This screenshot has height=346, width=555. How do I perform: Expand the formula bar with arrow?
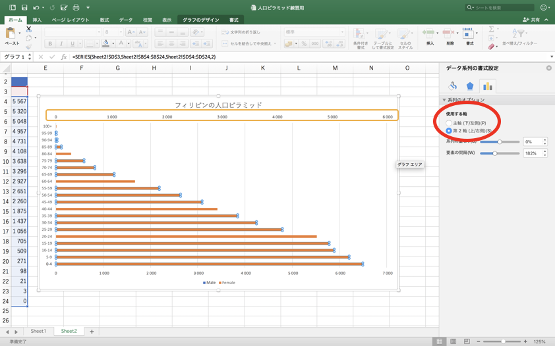pyautogui.click(x=552, y=57)
